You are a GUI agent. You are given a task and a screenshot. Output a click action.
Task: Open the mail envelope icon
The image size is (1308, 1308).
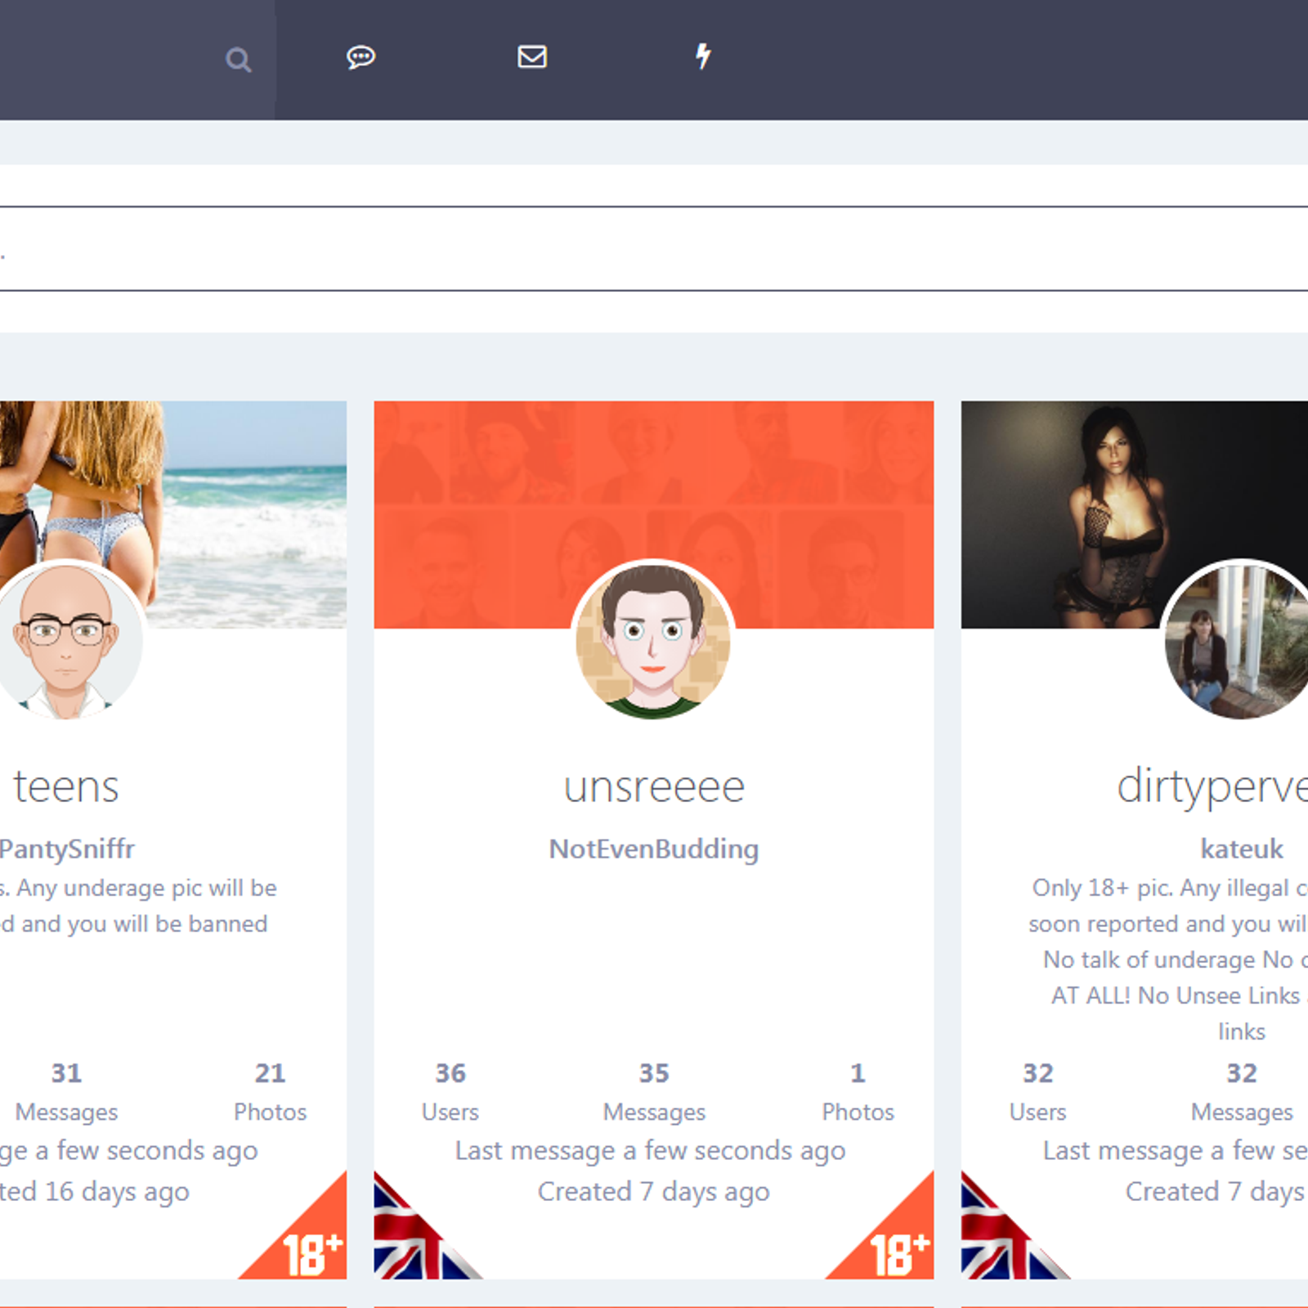click(x=532, y=56)
